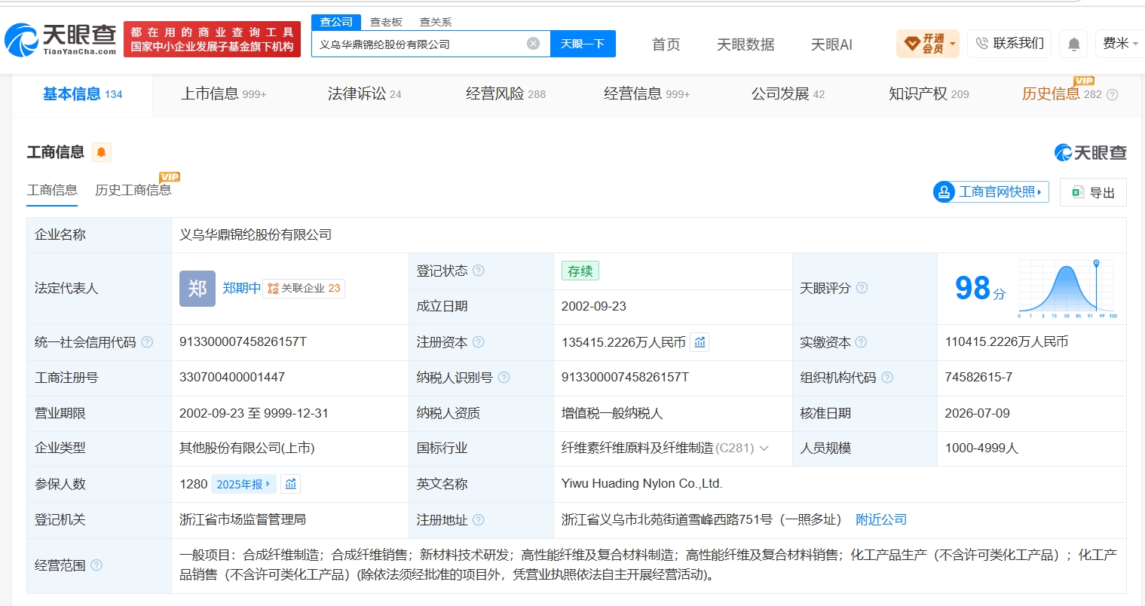Open the 知识产权 tab
Viewport: 1145px width, 606px height.
click(929, 94)
